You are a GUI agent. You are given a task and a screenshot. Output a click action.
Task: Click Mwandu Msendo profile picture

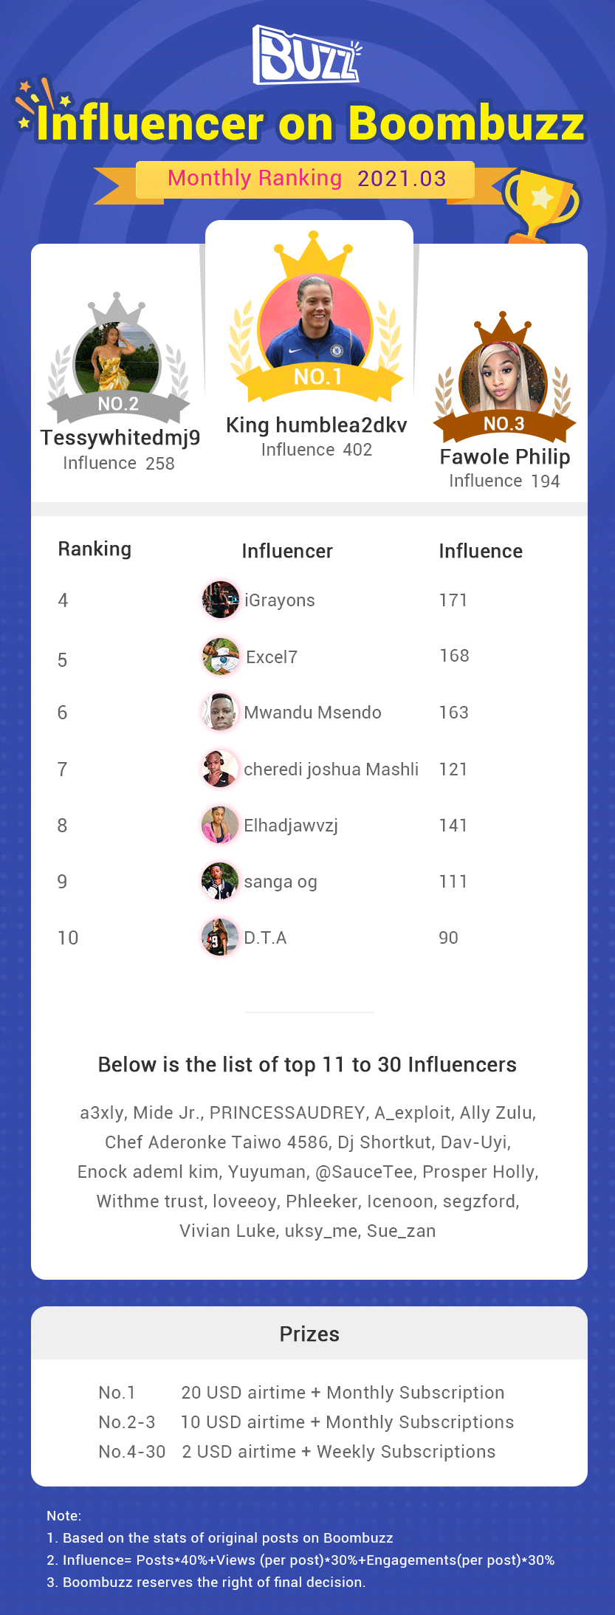220,712
